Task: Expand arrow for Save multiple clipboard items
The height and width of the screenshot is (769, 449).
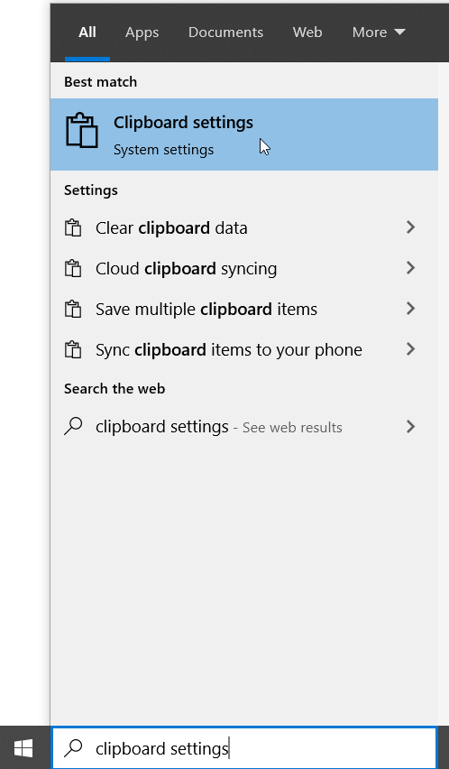Action: 411,309
